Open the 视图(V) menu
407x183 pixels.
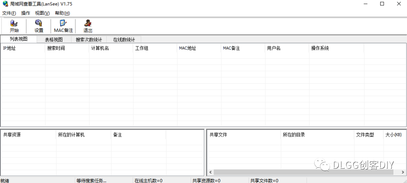tap(42, 13)
